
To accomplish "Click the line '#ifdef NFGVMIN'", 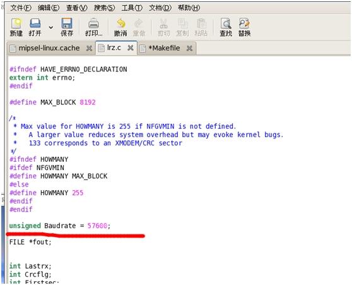I will [x=37, y=167].
